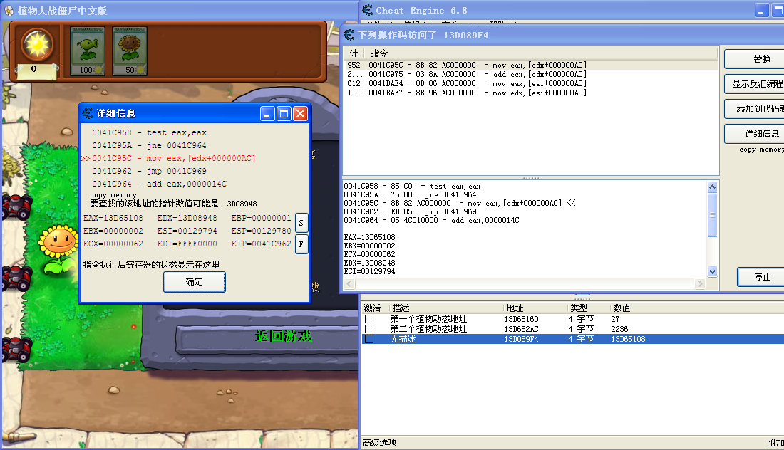Click the 指令 column header

coord(542,53)
